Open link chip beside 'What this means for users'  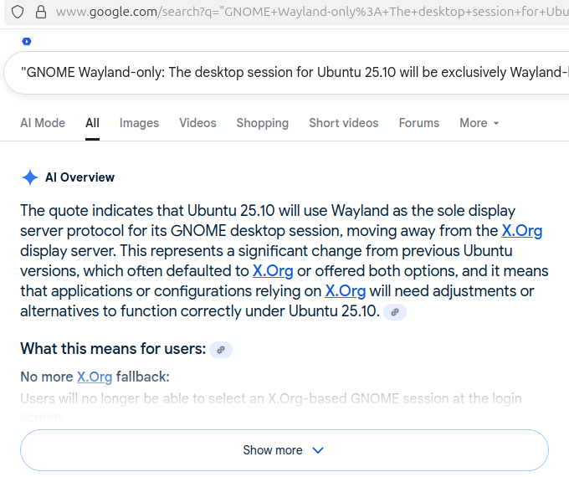click(221, 350)
